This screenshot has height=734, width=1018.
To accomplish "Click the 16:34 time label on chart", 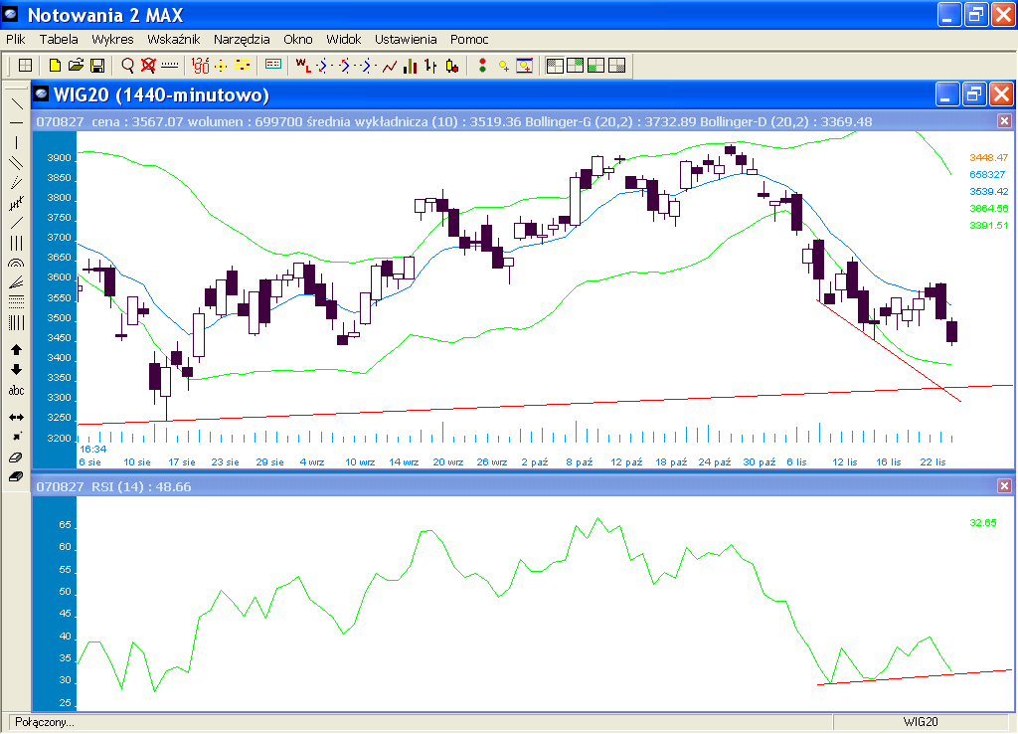I will (92, 449).
